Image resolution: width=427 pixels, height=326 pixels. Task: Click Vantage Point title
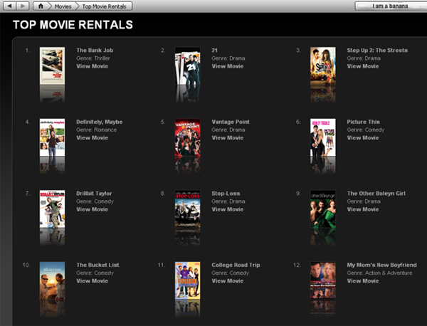[x=231, y=122]
